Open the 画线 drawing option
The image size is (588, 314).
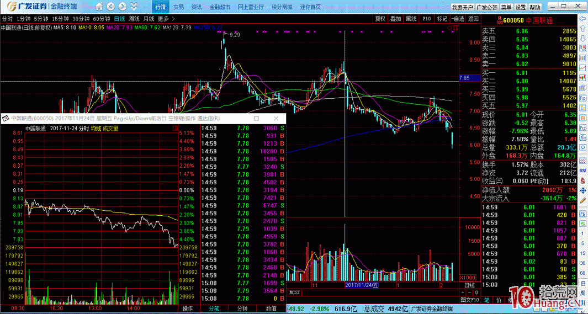pyautogui.click(x=411, y=18)
